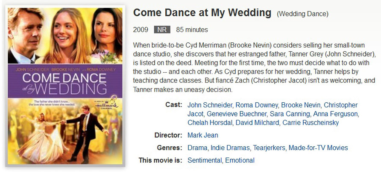The height and width of the screenshot is (172, 381).
Task: Open director Mark Jean link
Action: click(203, 135)
